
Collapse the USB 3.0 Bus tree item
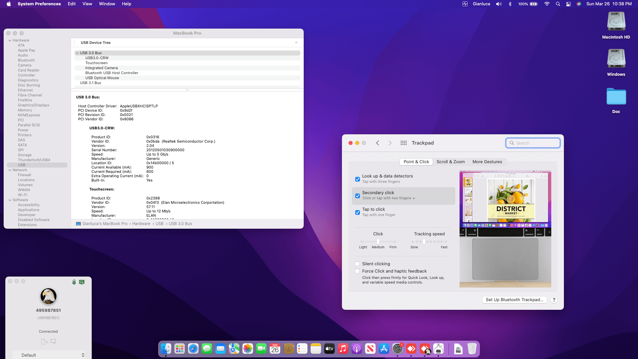(x=77, y=53)
